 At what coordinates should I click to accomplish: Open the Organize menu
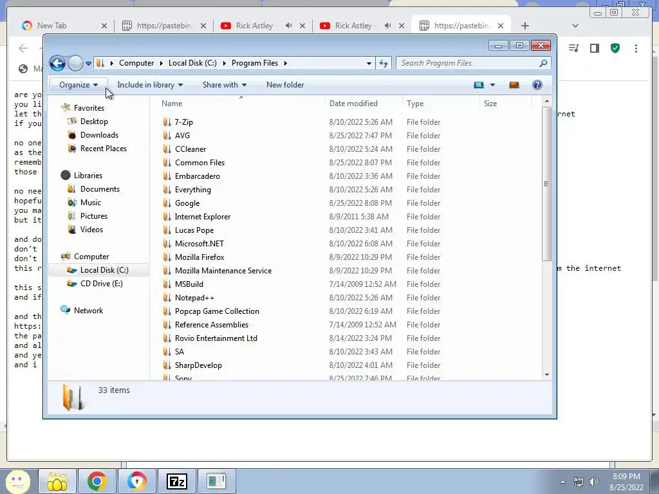click(x=78, y=85)
